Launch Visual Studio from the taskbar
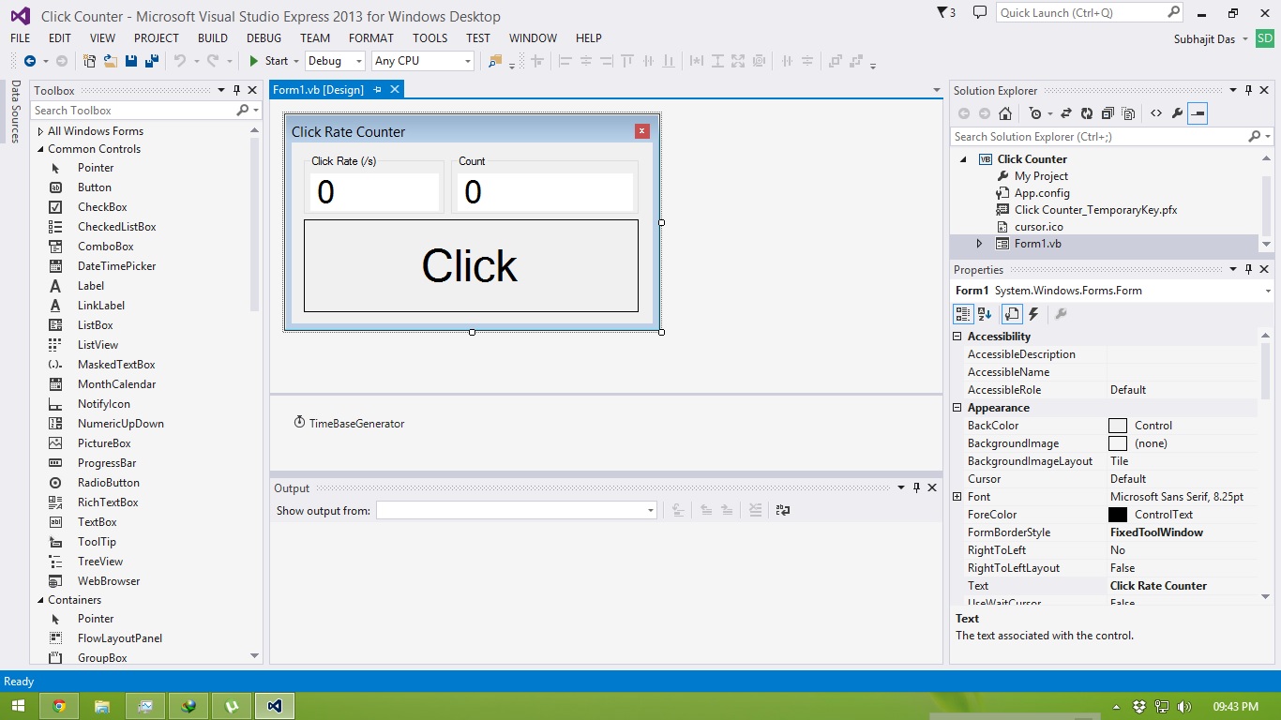Image resolution: width=1281 pixels, height=720 pixels. coord(274,705)
